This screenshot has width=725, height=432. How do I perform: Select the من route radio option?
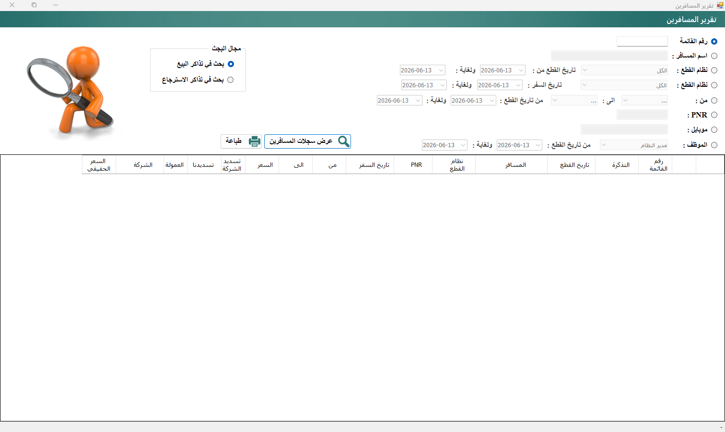coord(714,100)
